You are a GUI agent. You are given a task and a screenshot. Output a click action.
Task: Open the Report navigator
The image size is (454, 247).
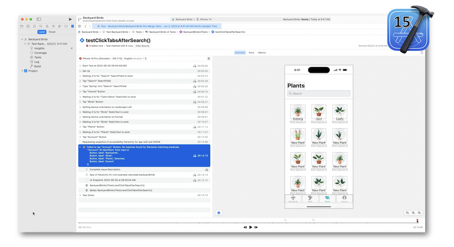click(x=72, y=26)
